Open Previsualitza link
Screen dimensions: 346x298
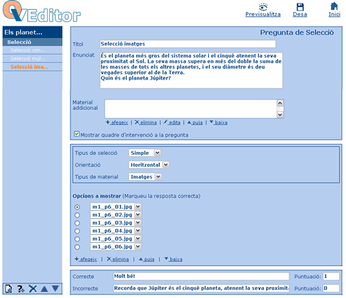coord(263,15)
